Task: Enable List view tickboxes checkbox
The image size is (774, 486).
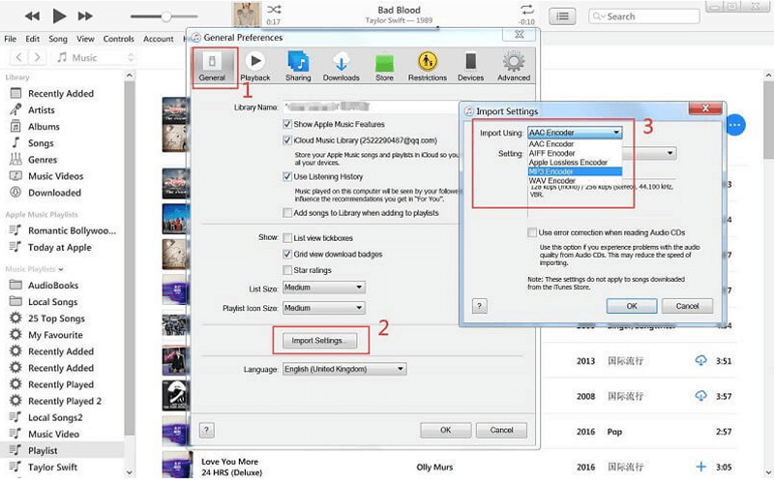Action: pos(287,238)
